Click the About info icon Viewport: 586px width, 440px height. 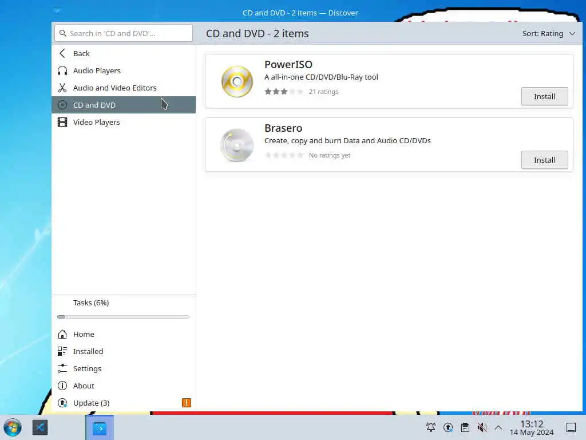(x=62, y=386)
